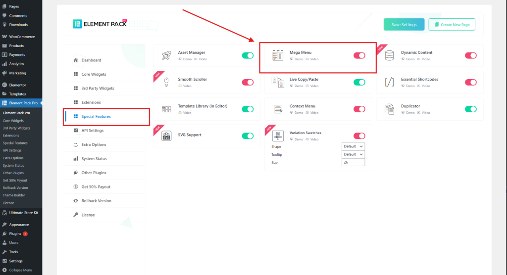
Task: Turn off the Asset Manager switch
Action: click(248, 55)
